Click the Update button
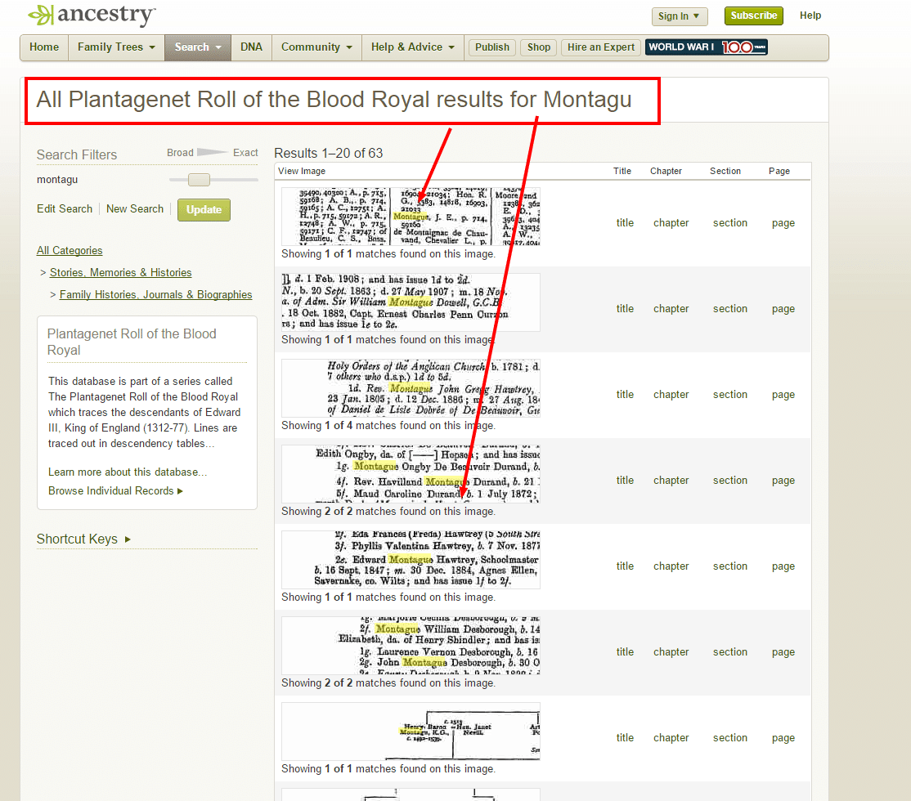The width and height of the screenshot is (911, 801). [x=204, y=210]
